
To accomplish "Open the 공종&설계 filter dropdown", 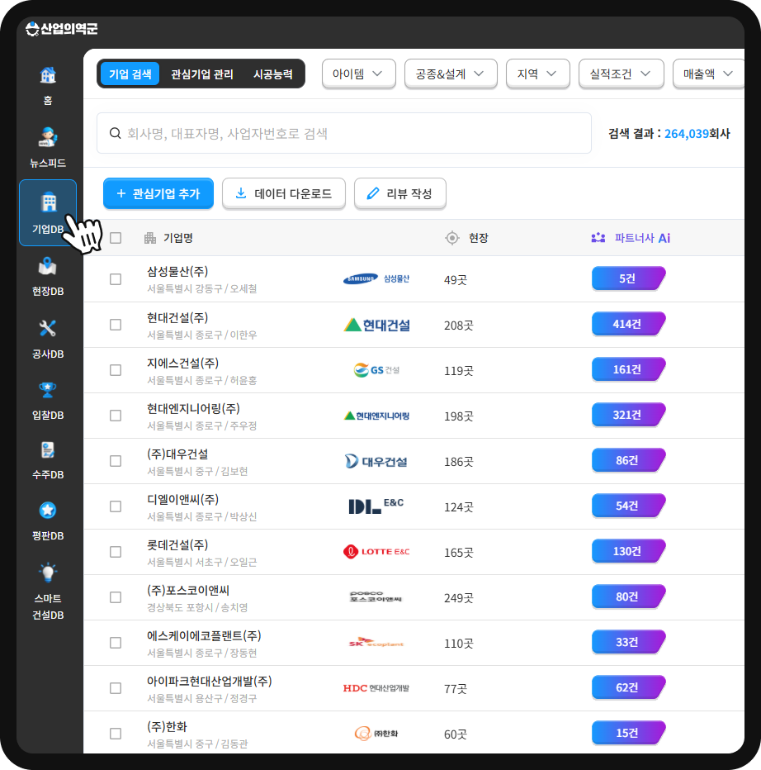I will (x=451, y=74).
